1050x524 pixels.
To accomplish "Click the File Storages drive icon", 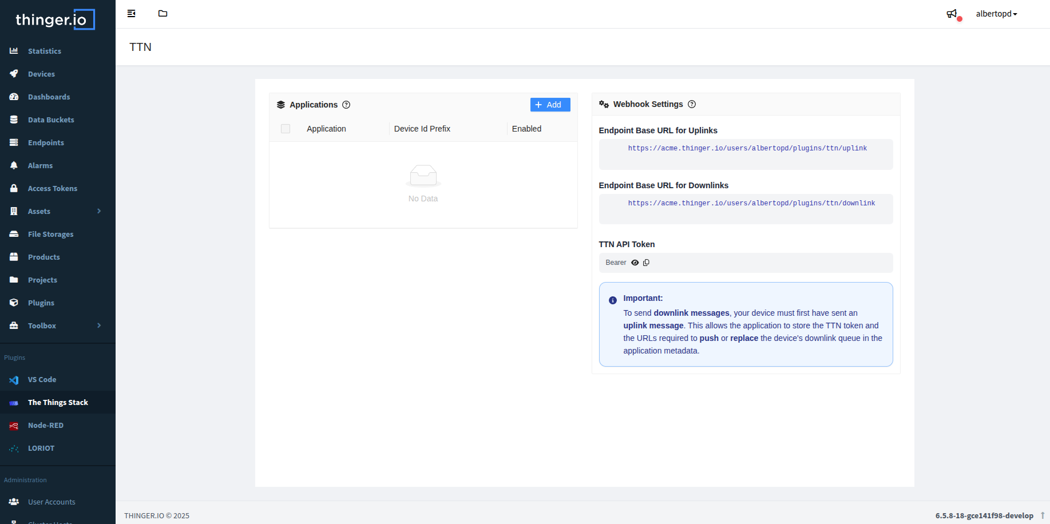I will click(x=14, y=234).
